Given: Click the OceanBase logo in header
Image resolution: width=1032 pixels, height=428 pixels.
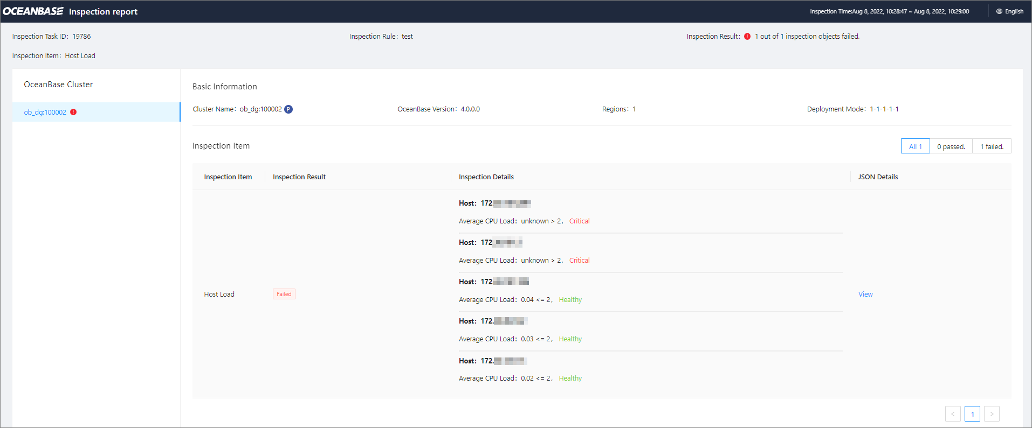Looking at the screenshot, I should pos(33,11).
